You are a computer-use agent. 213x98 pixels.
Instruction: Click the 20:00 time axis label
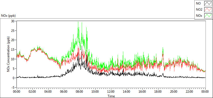pos(174,92)
